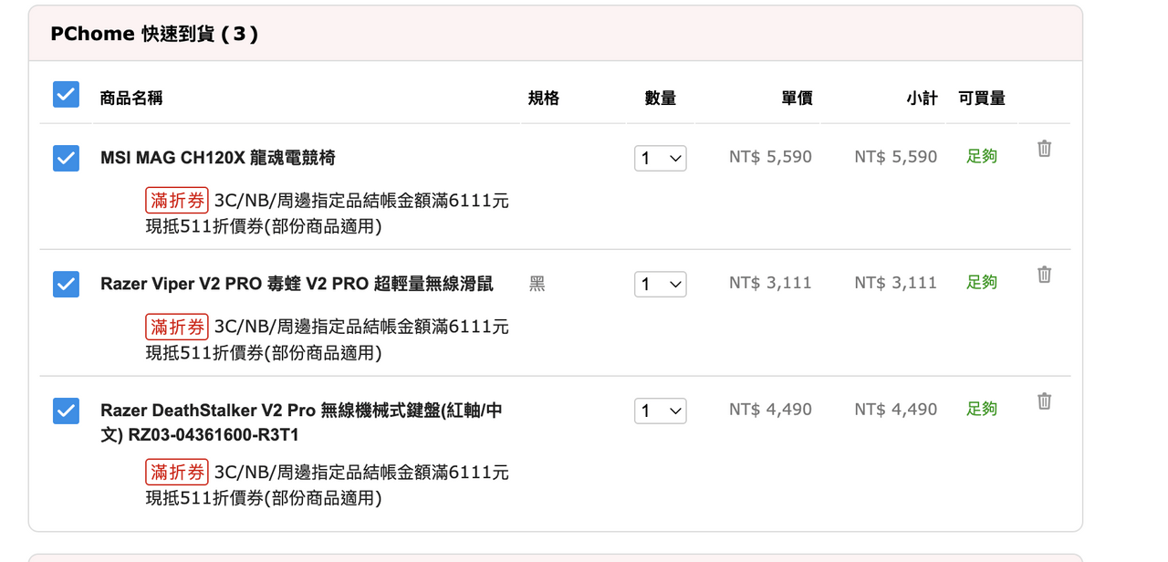Click the PChome 快速到貨 section header
The width and height of the screenshot is (1168, 562).
tap(155, 33)
